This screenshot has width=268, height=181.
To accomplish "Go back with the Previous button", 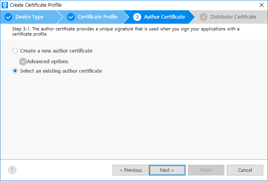I will pyautogui.click(x=130, y=170).
